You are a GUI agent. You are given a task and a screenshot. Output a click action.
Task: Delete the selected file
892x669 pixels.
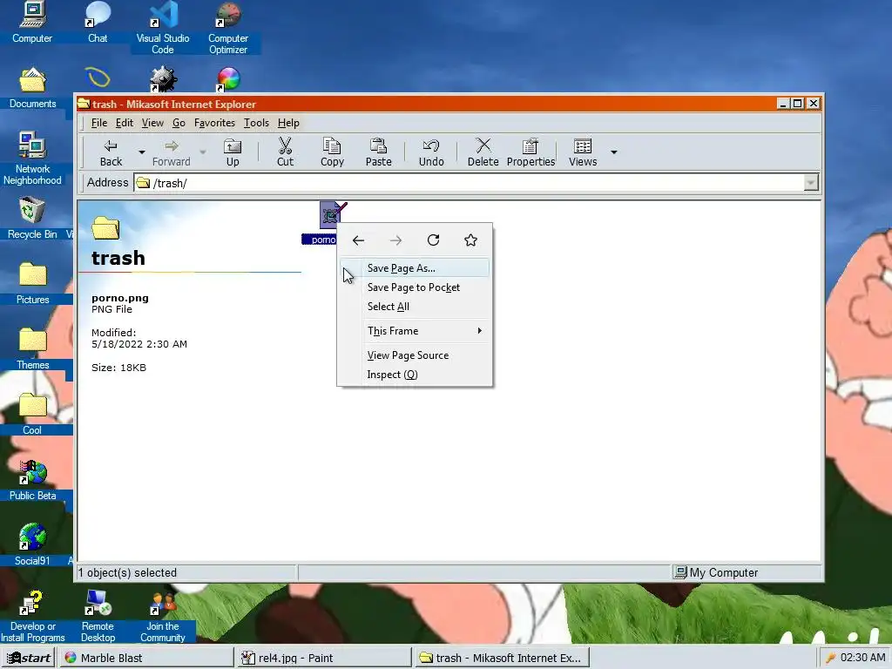(483, 152)
